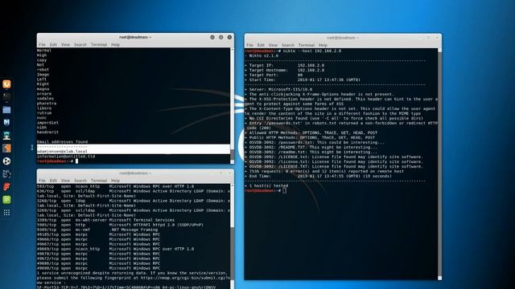Launch the BeEF icon in the dock
Viewport: 515px width, 289px height.
6,174
